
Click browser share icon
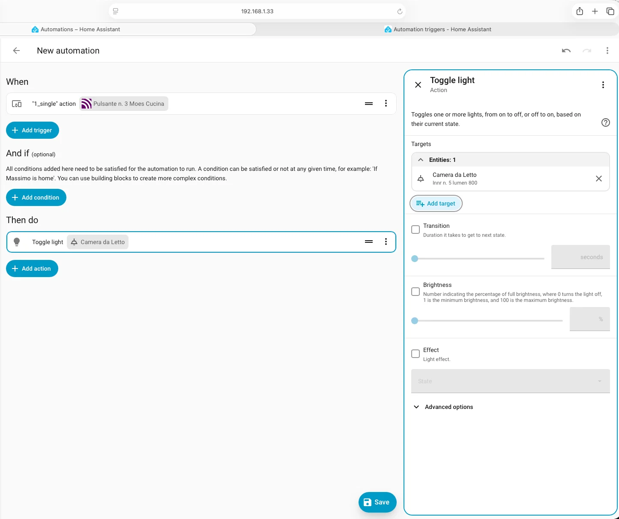pos(580,11)
